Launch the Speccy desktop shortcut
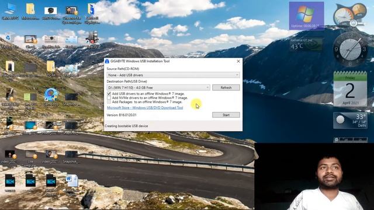Image resolution: width=374 pixels, height=210 pixels. point(92,40)
